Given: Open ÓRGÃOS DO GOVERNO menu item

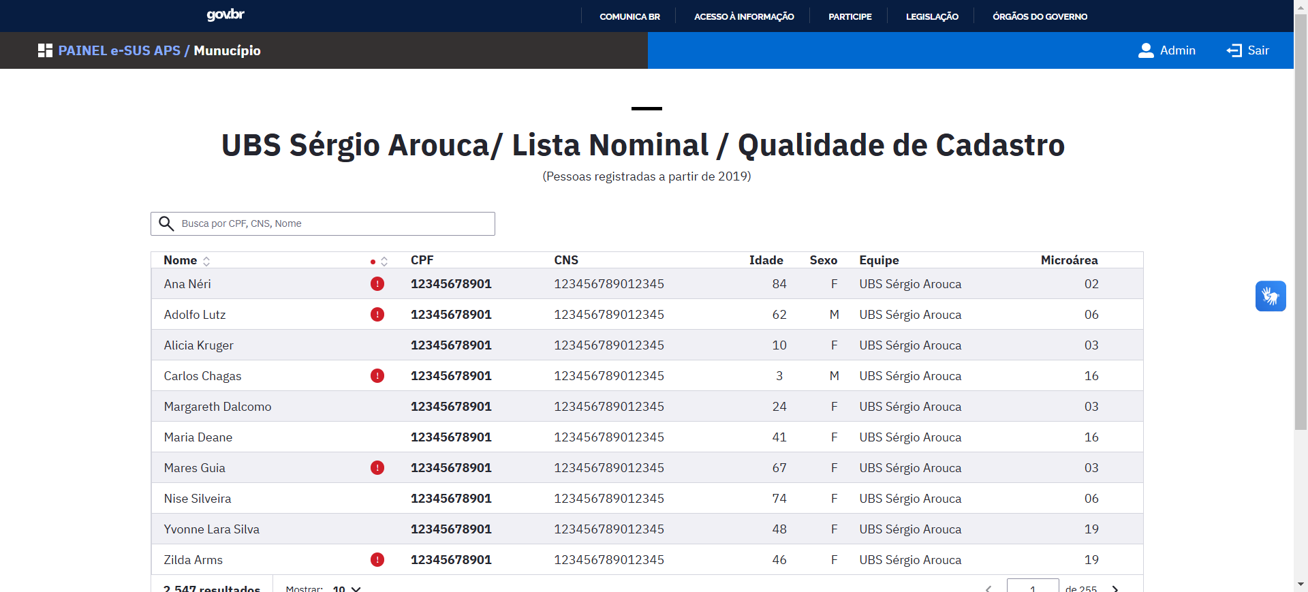Looking at the screenshot, I should (x=1040, y=16).
